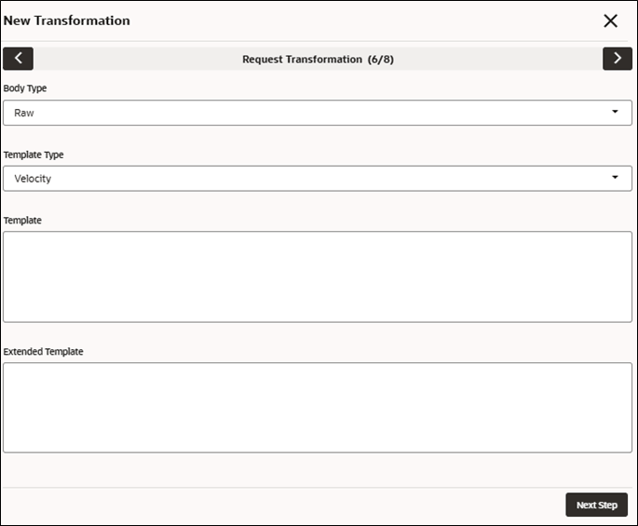Click the Request Transformation step heading
Image resolution: width=638 pixels, height=526 pixels.
pyautogui.click(x=302, y=60)
